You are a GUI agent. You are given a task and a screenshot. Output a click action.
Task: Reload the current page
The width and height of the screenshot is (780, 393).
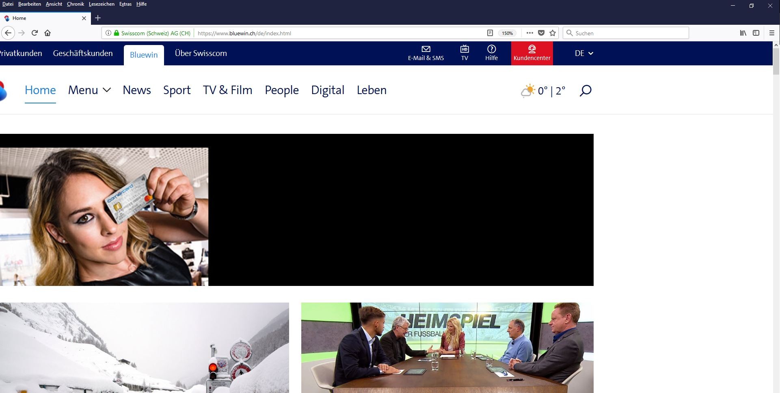coord(35,33)
